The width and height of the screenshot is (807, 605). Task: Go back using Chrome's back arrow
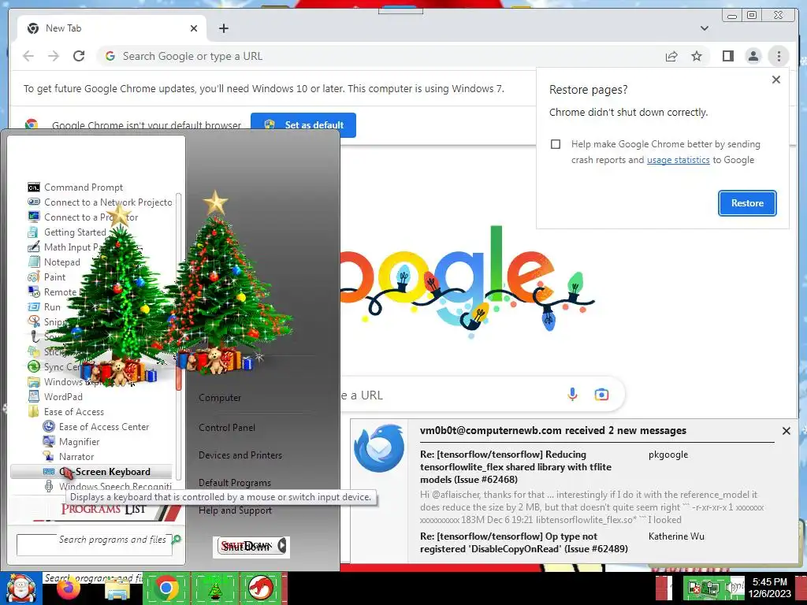(x=28, y=56)
